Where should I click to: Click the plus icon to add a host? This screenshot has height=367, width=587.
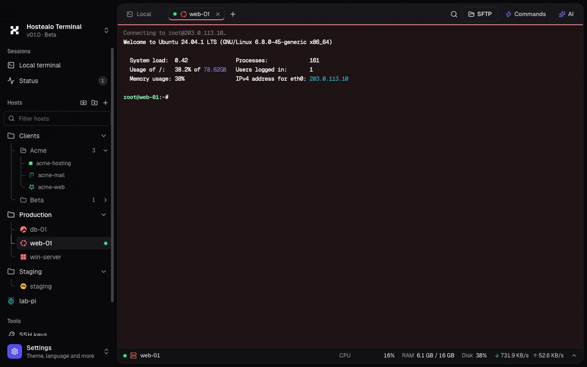(x=106, y=103)
